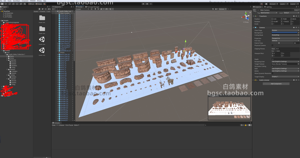Toggle the Occlusion Culling checkbox
This screenshot has height=158, width=300.
[272, 66]
